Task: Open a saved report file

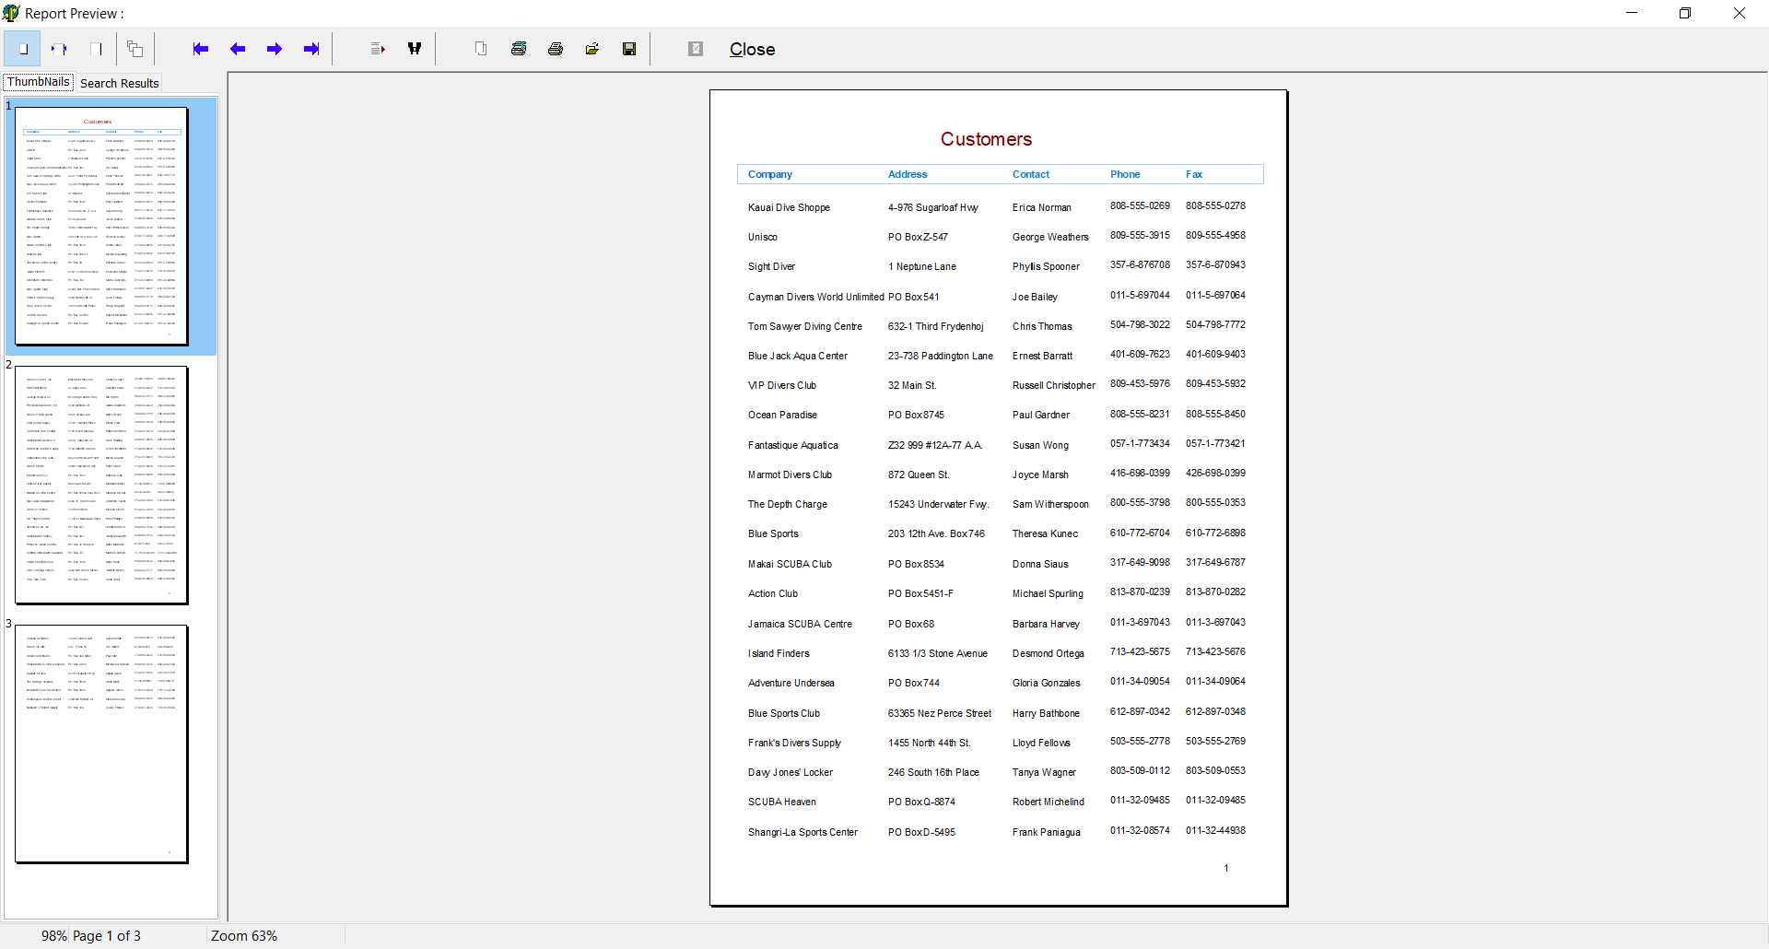Action: [x=592, y=49]
